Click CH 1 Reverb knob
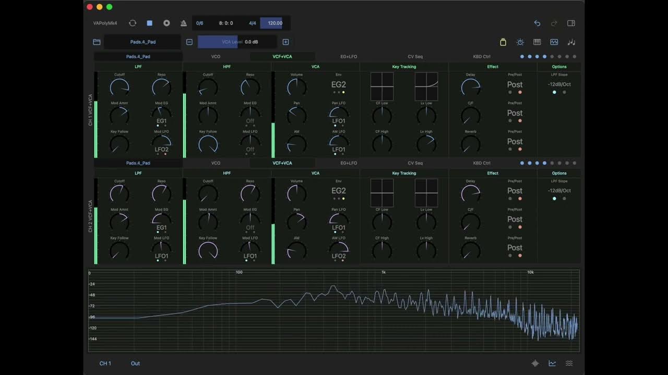This screenshot has width=668, height=375. coord(471,144)
